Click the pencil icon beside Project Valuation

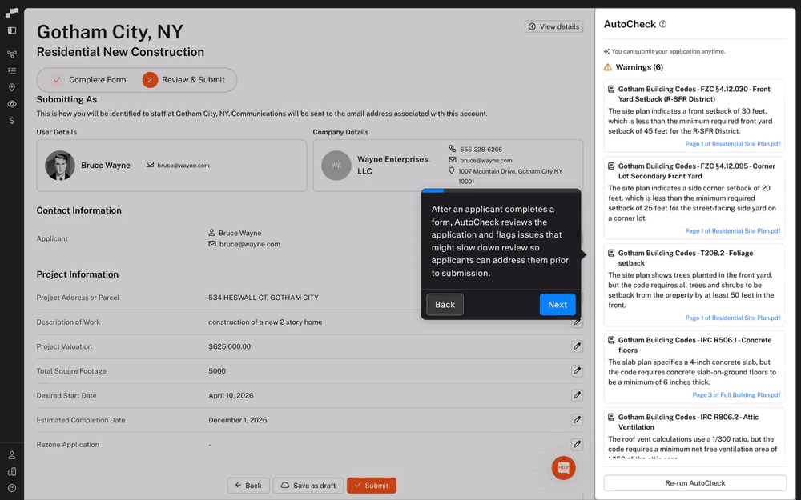click(x=577, y=346)
